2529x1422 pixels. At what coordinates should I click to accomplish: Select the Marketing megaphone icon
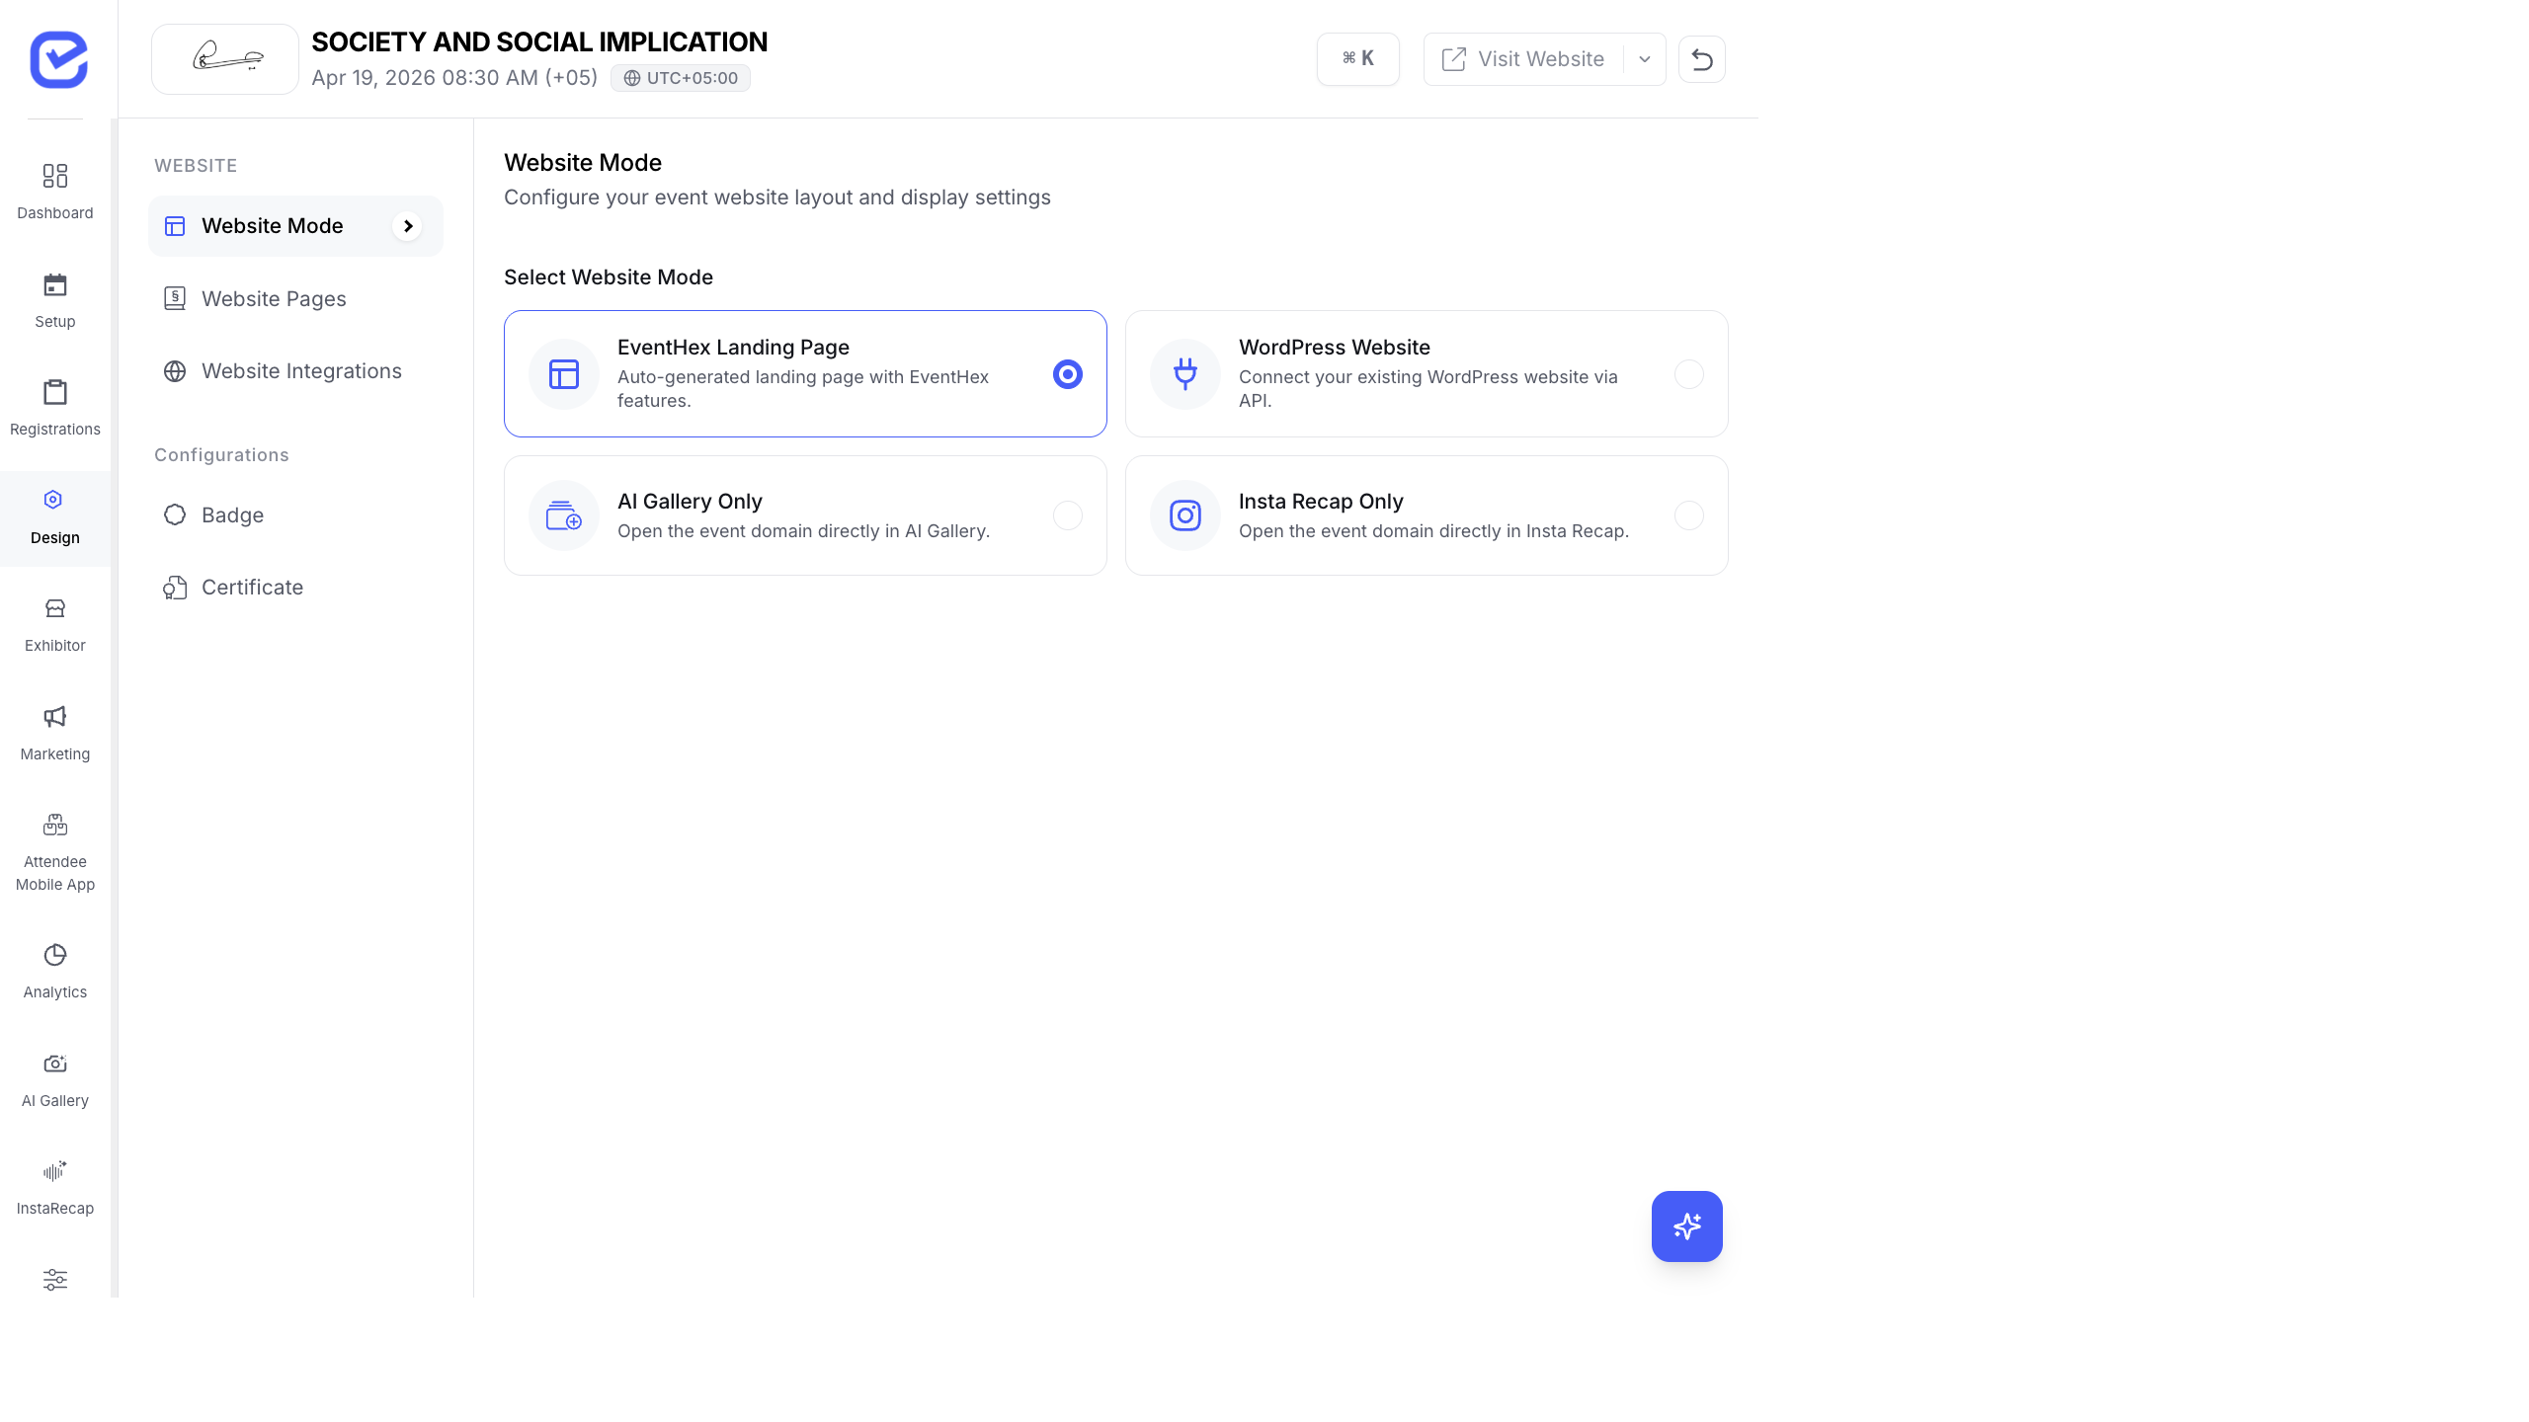click(x=54, y=730)
